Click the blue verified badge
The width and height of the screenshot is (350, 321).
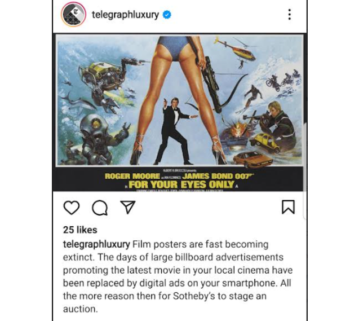point(167,15)
